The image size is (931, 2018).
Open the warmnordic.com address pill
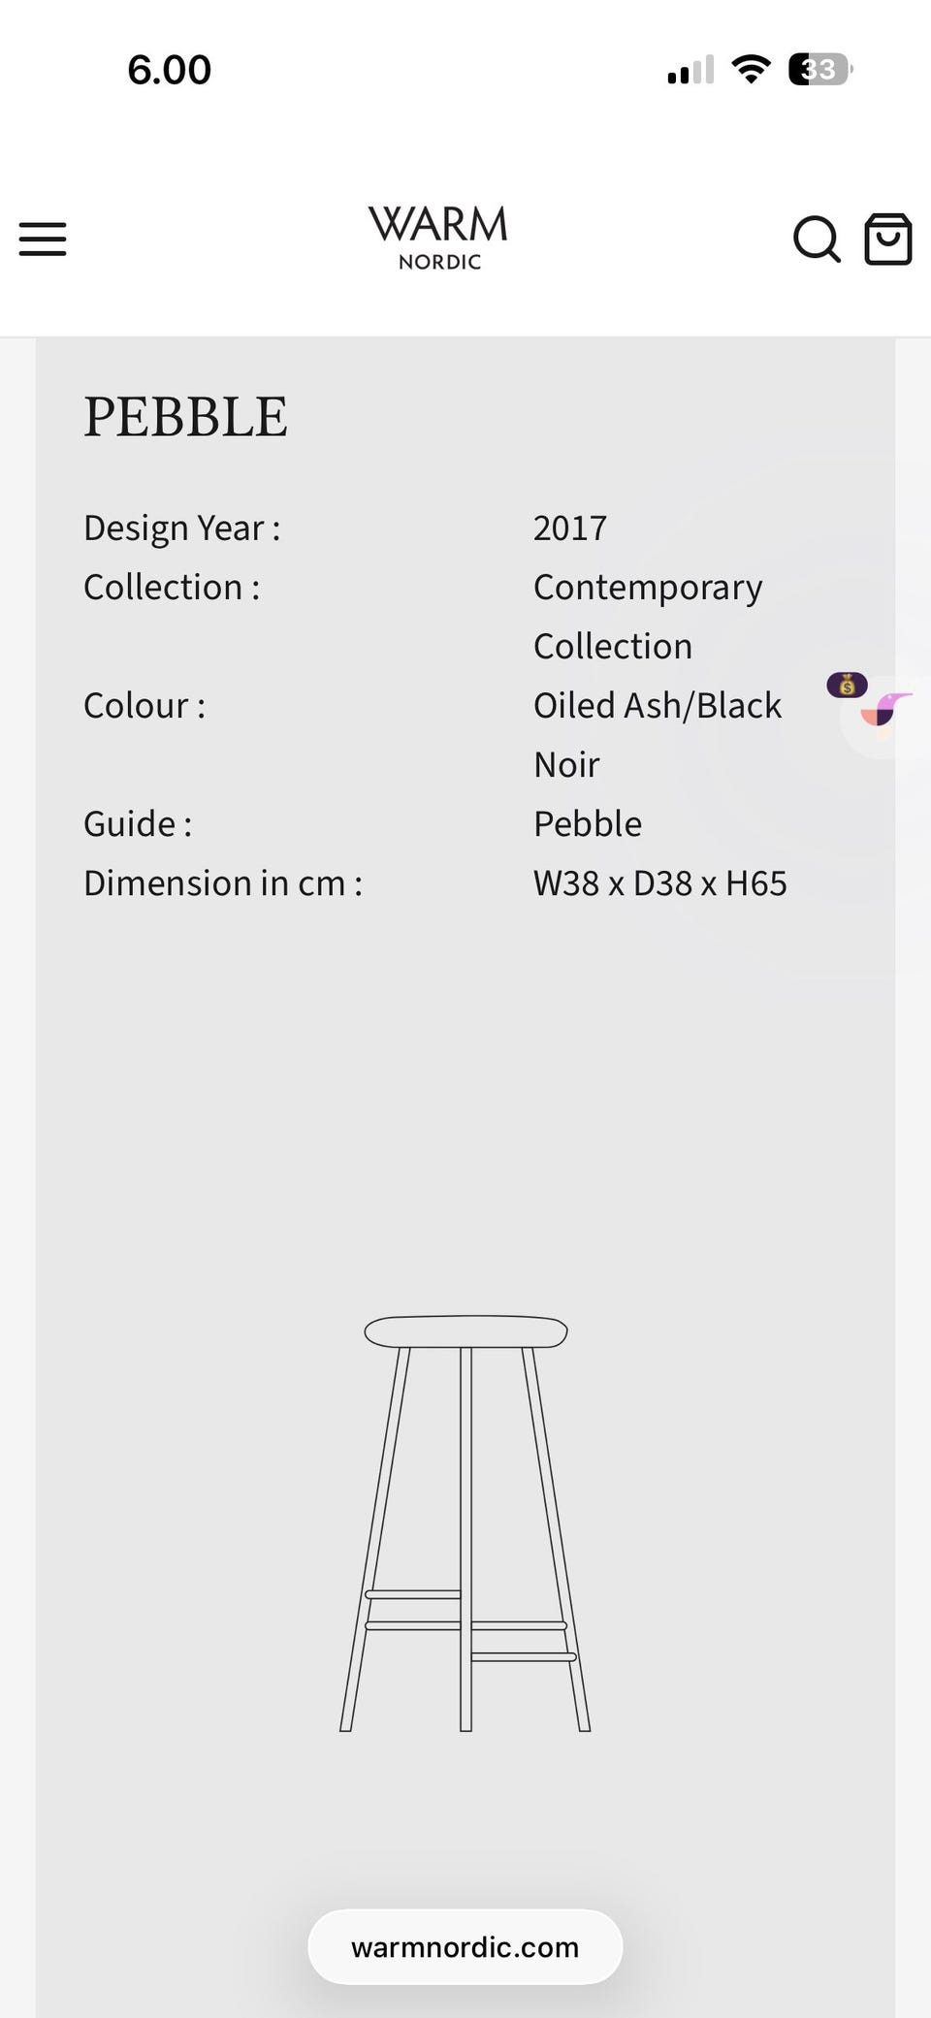click(x=465, y=1947)
